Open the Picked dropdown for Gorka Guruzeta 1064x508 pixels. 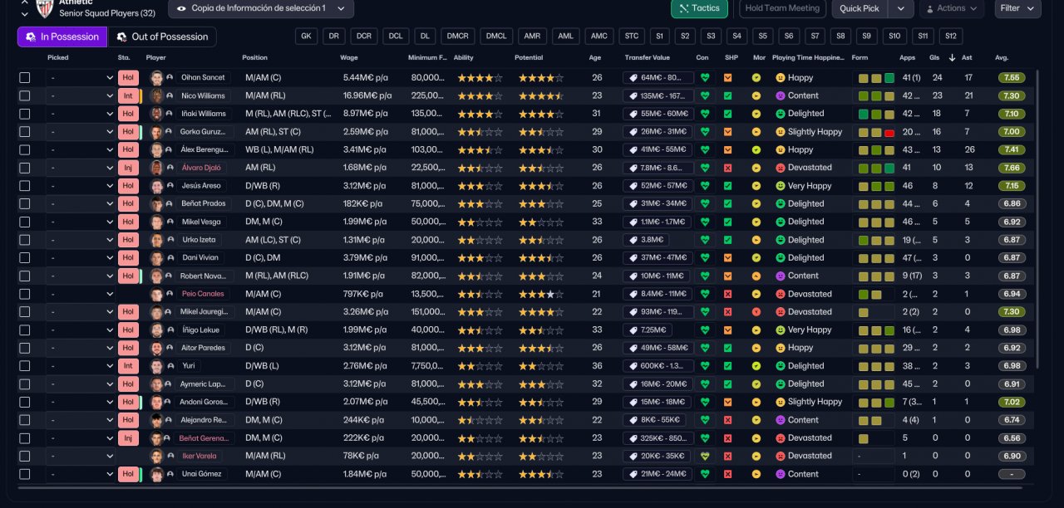click(81, 132)
